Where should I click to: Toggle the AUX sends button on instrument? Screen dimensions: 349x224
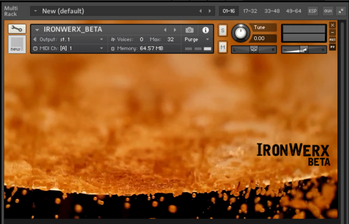[x=333, y=40]
